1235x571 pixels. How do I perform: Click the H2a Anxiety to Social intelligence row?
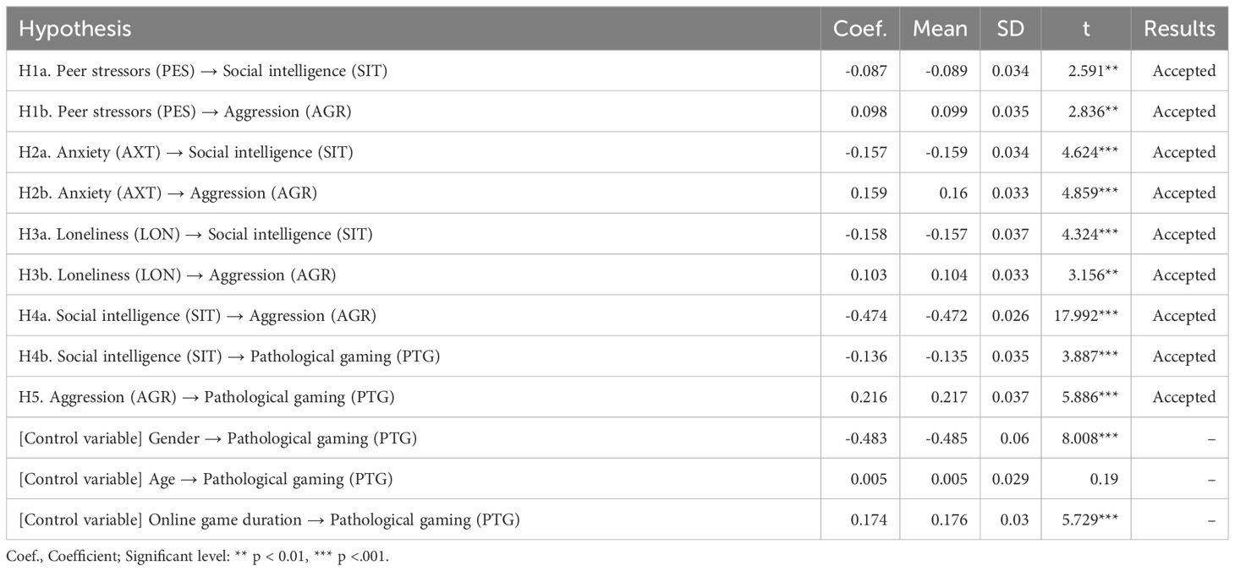point(617,153)
